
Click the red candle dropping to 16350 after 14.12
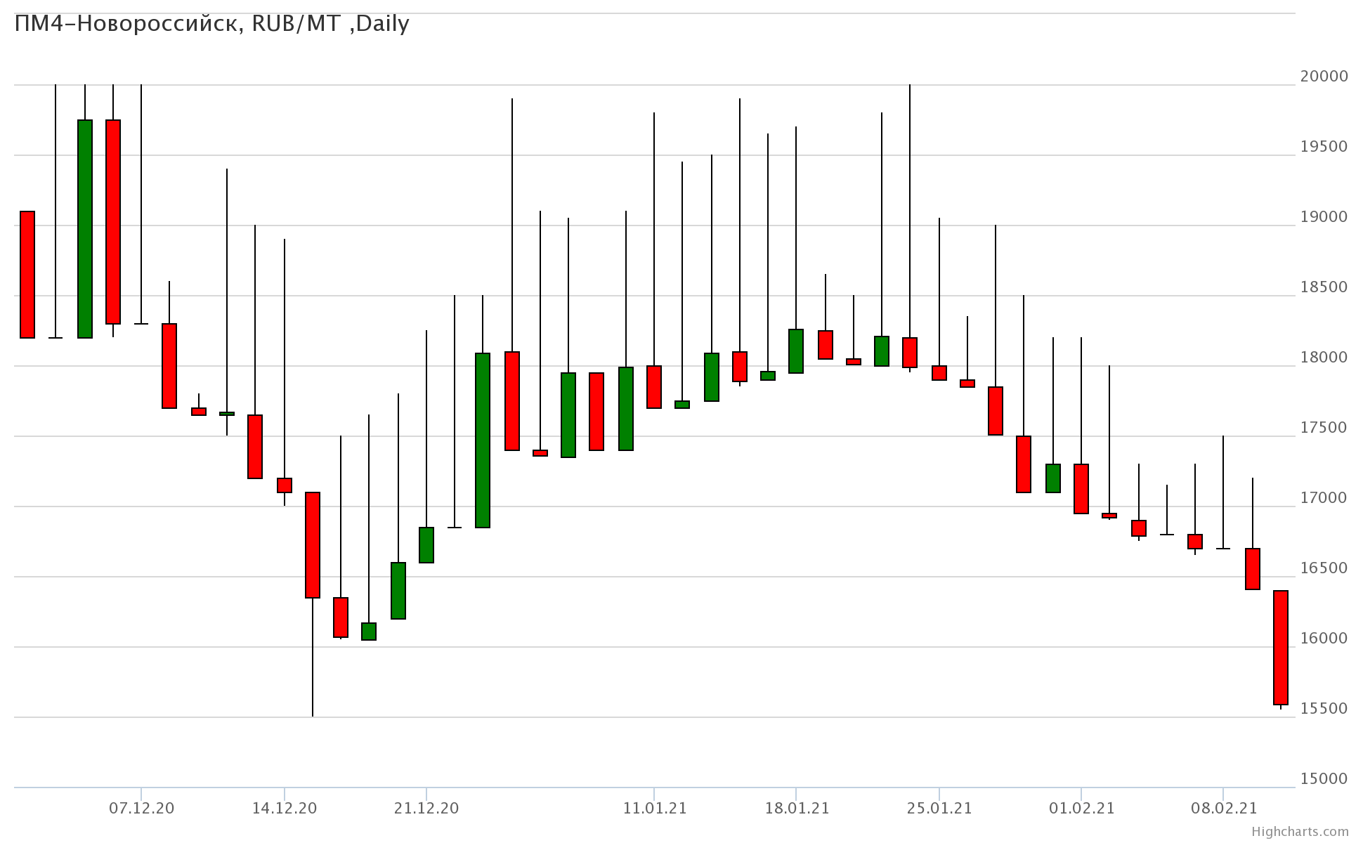[313, 545]
